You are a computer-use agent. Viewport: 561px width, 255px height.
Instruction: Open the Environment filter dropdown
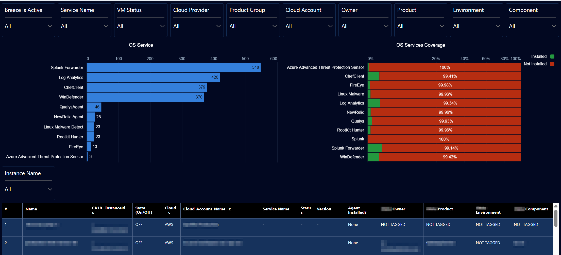click(x=476, y=26)
